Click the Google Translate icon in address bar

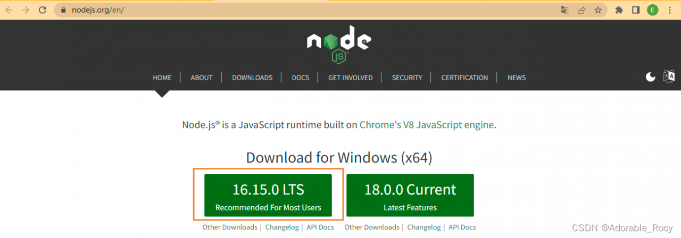[564, 10]
